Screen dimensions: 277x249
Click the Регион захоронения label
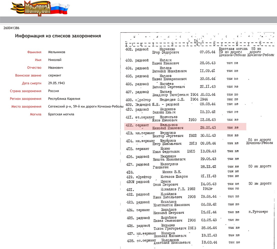pyautogui.click(x=26, y=99)
